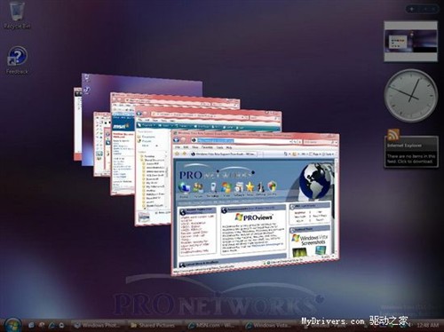
Task: Click the 'Windows Vista Screenshots' banner
Action: (309, 240)
